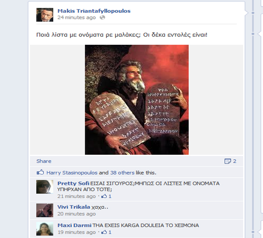
Task: Click the thumbs-up icon beside Harry Stasinopoulos
Action: [x=40, y=172]
